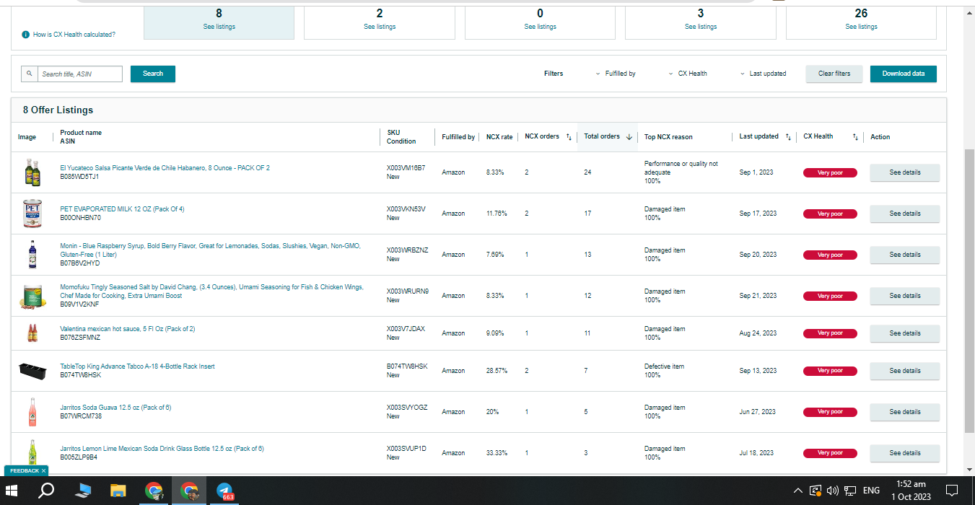
Task: Open the notification center icon
Action: [x=952, y=491]
